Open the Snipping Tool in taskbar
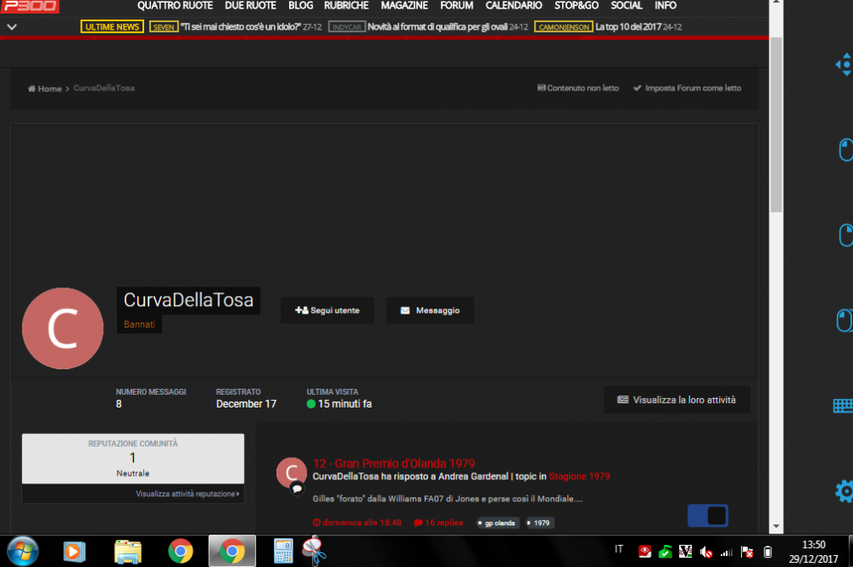The image size is (853, 567). [x=314, y=551]
